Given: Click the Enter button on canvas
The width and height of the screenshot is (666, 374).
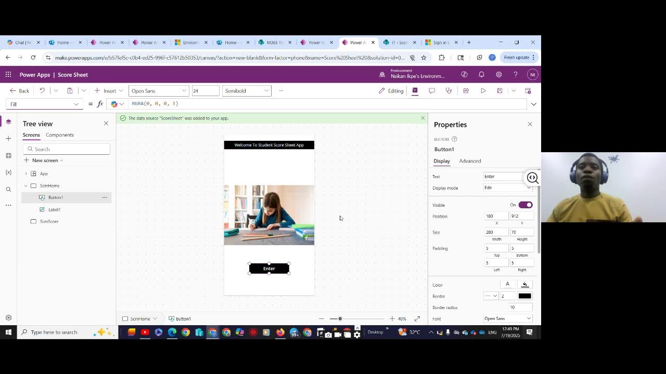Looking at the screenshot, I should [x=269, y=269].
